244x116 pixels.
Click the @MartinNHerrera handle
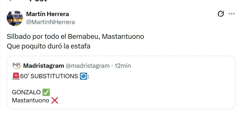[50, 22]
